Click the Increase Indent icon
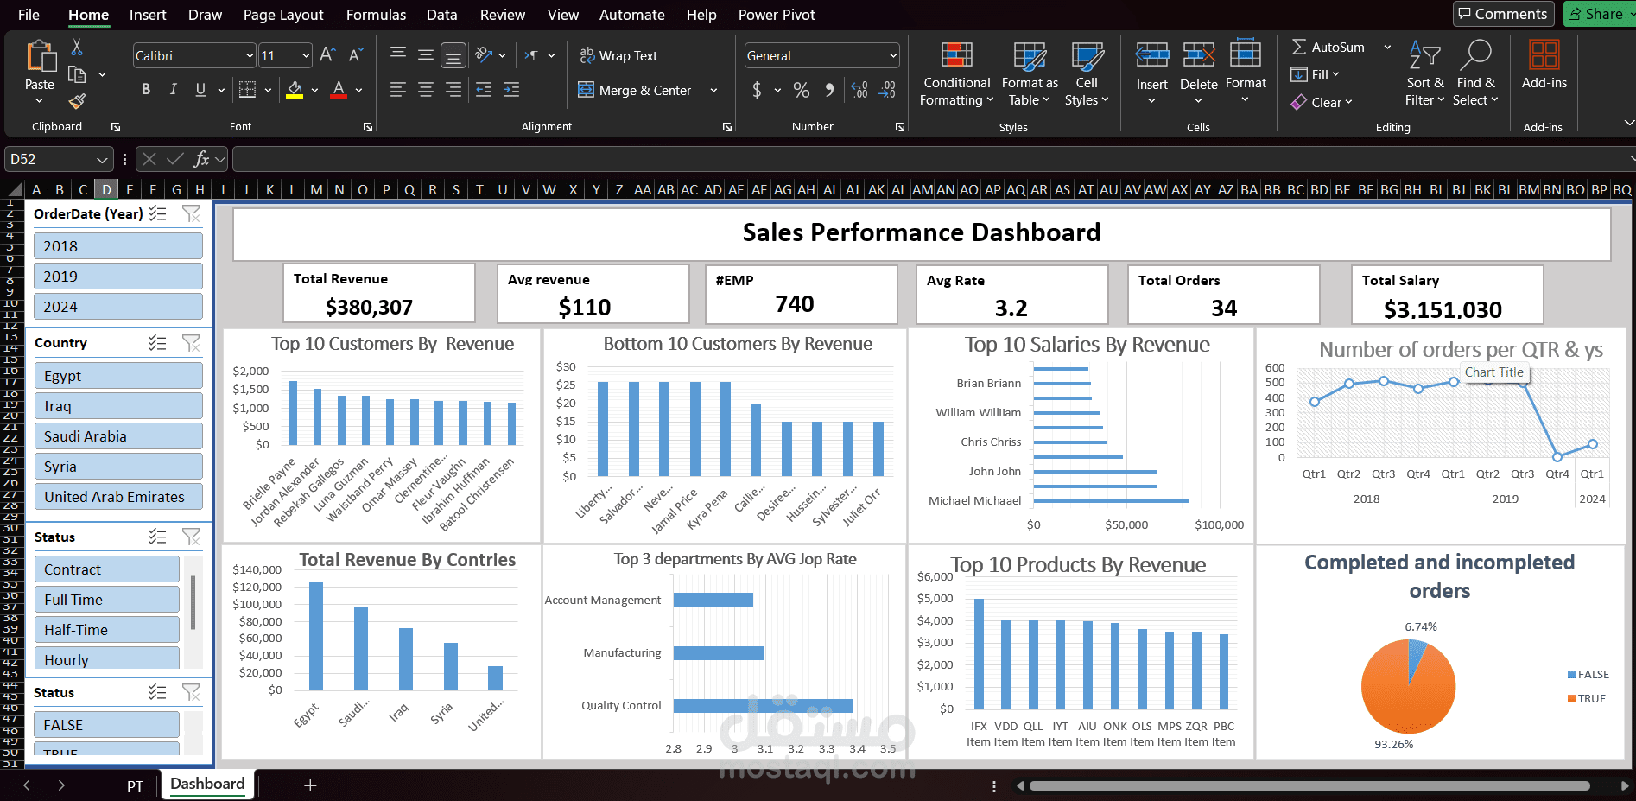 pyautogui.click(x=511, y=90)
